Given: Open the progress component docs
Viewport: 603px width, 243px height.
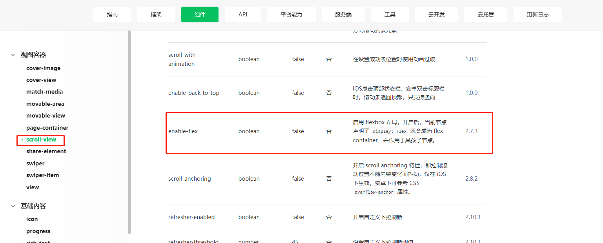Looking at the screenshot, I should click(38, 231).
